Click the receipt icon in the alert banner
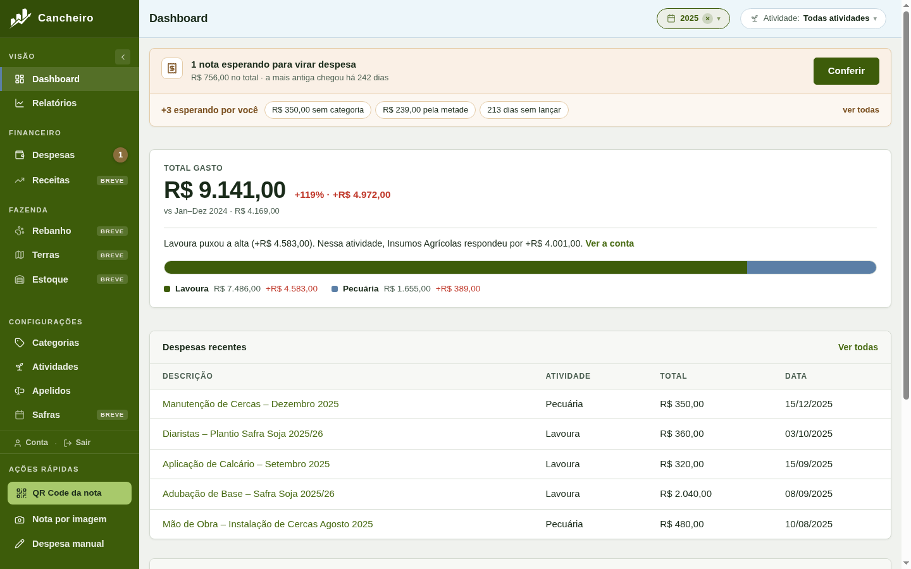The height and width of the screenshot is (569, 911). 172,68
